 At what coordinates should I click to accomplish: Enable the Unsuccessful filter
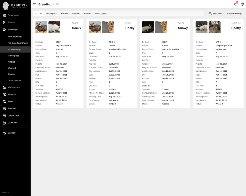coord(101,13)
